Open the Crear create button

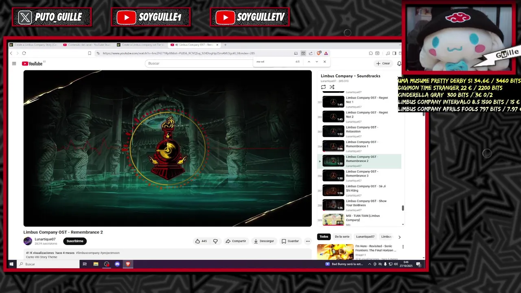(383, 63)
